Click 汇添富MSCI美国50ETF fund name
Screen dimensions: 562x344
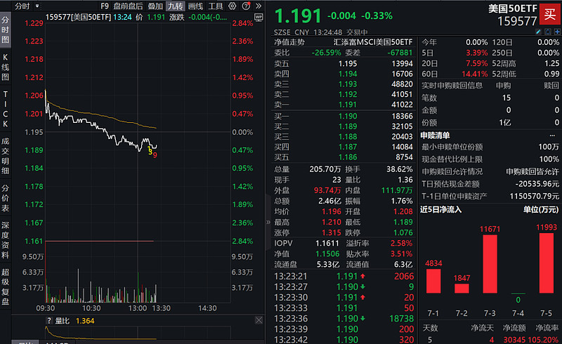coord(373,42)
